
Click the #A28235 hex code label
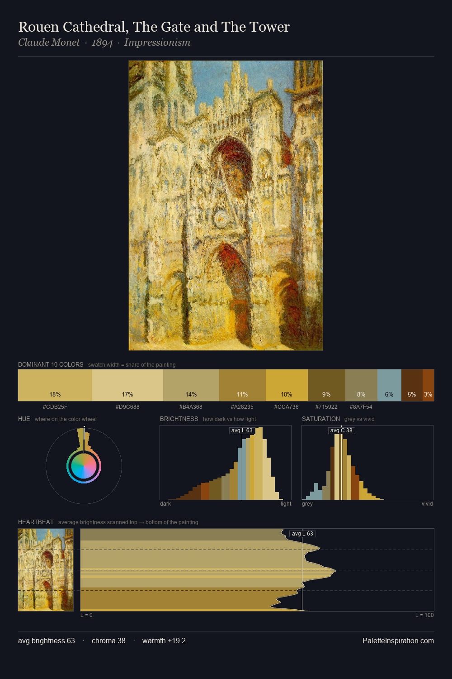pyautogui.click(x=242, y=407)
